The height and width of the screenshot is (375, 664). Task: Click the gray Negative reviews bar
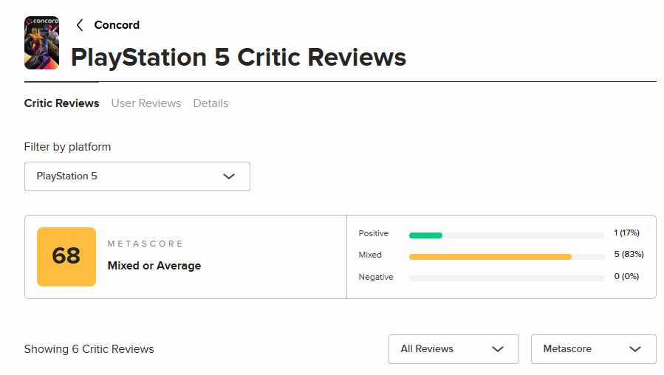tap(507, 278)
